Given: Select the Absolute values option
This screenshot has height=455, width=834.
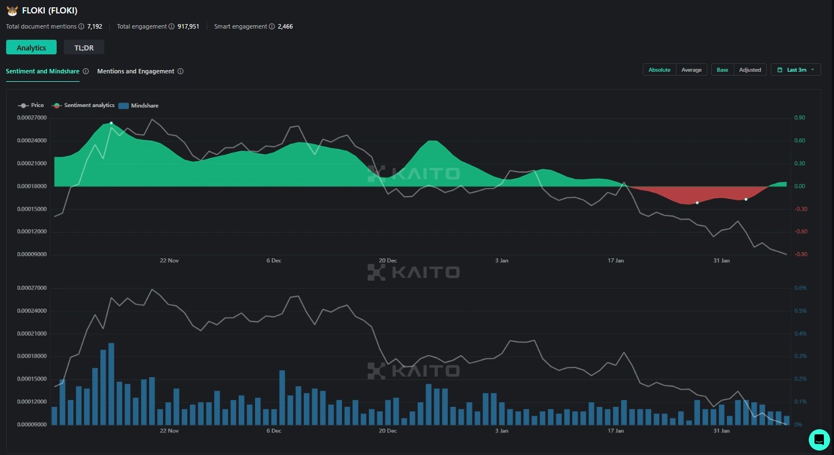Looking at the screenshot, I should (659, 70).
